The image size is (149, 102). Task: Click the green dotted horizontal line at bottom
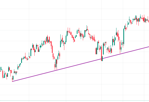point(75,101)
